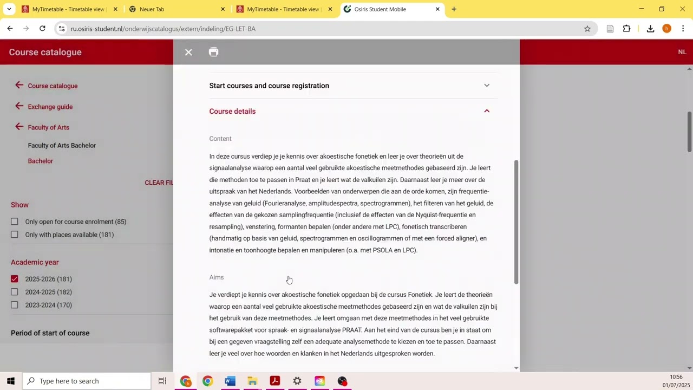Image resolution: width=693 pixels, height=390 pixels.
Task: Click the address bar URL field
Action: [325, 29]
